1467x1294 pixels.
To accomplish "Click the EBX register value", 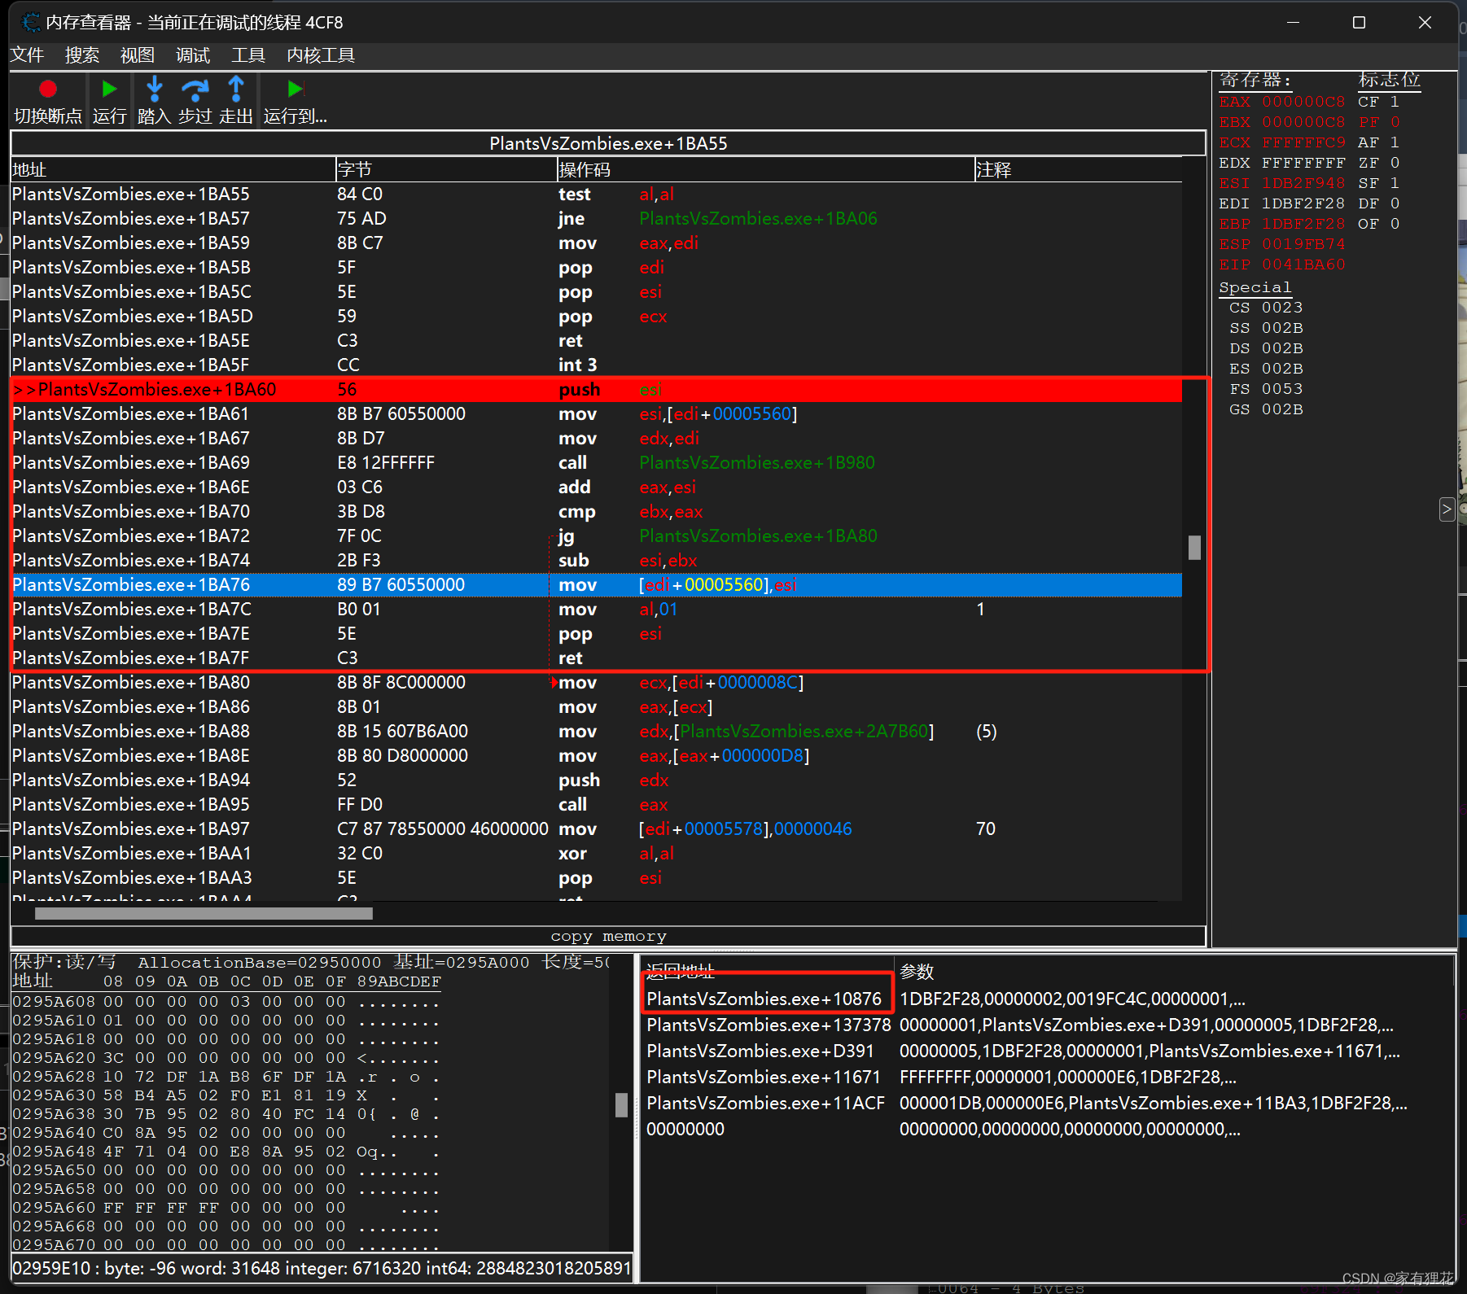I will pyautogui.click(x=1303, y=122).
